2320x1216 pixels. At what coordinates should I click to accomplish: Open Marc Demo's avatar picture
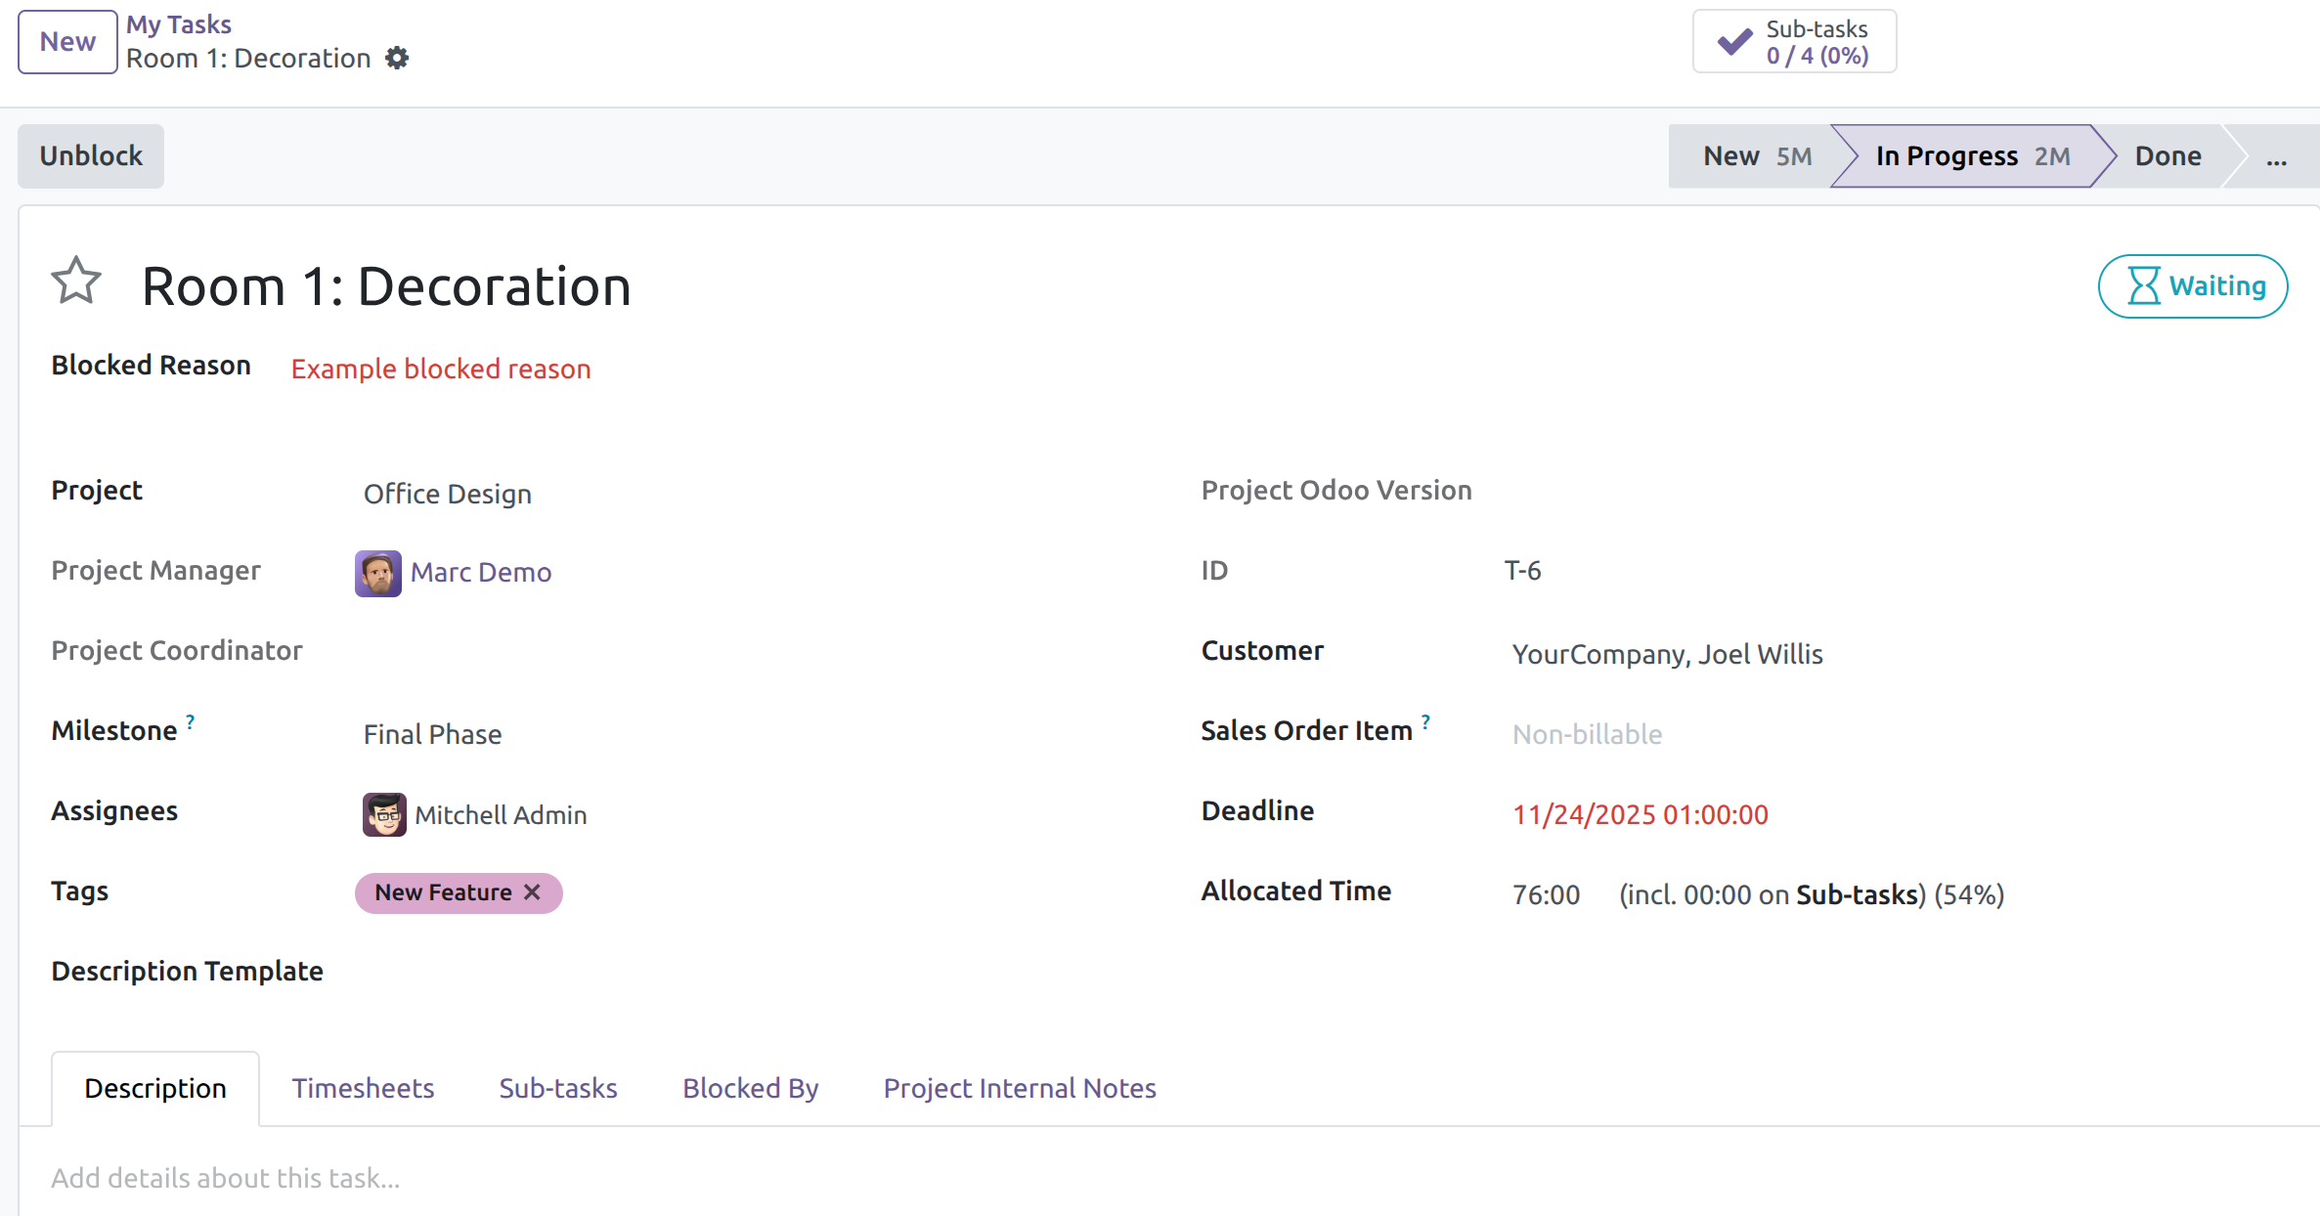pyautogui.click(x=378, y=574)
